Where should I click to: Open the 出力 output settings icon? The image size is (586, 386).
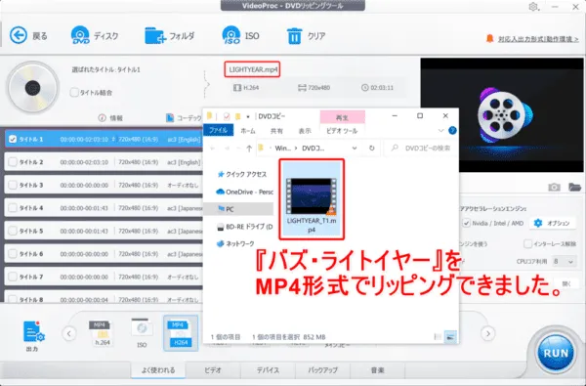tap(33, 331)
